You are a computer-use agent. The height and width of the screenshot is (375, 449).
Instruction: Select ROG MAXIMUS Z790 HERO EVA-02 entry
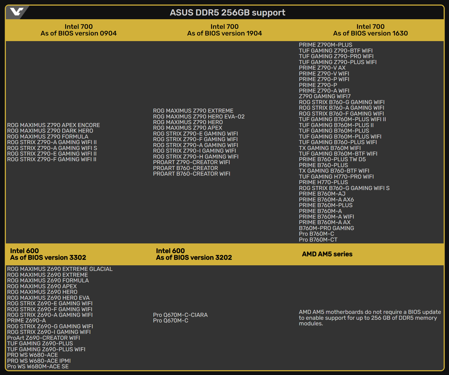point(199,117)
